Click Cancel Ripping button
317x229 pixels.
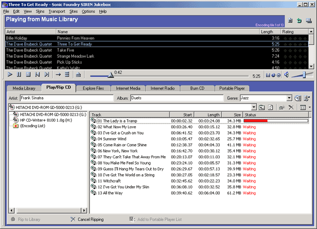click(x=87, y=220)
